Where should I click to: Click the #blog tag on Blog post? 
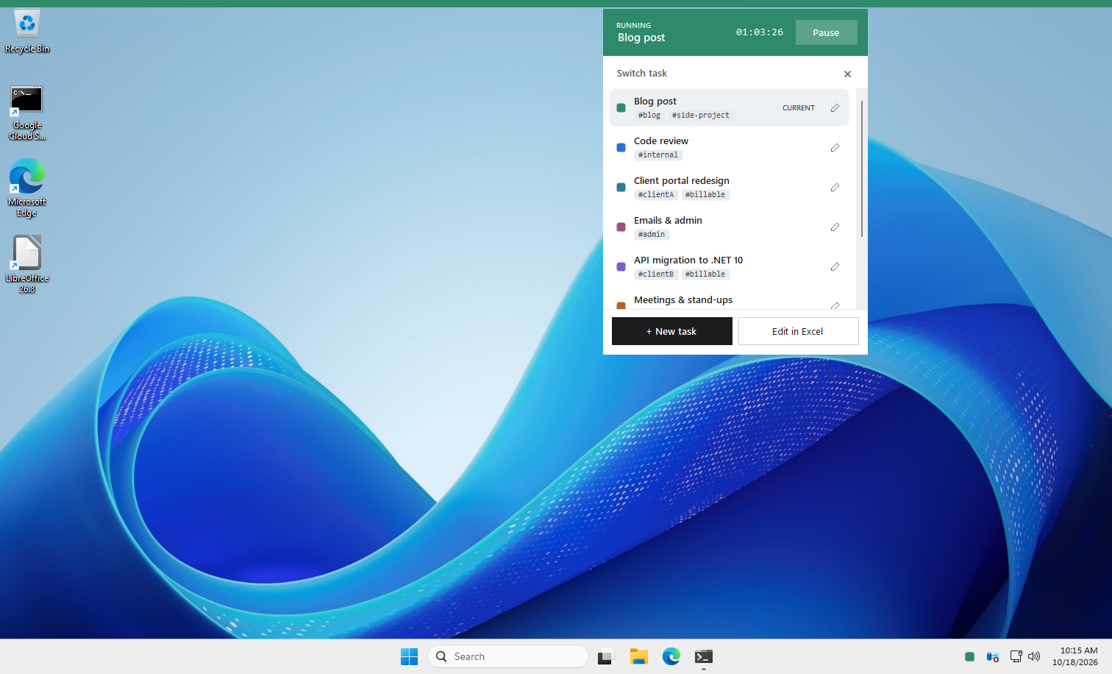pos(649,116)
